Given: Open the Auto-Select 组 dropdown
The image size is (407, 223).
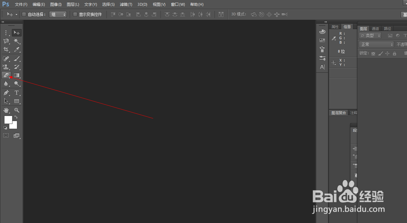Looking at the screenshot, I should click(58, 14).
